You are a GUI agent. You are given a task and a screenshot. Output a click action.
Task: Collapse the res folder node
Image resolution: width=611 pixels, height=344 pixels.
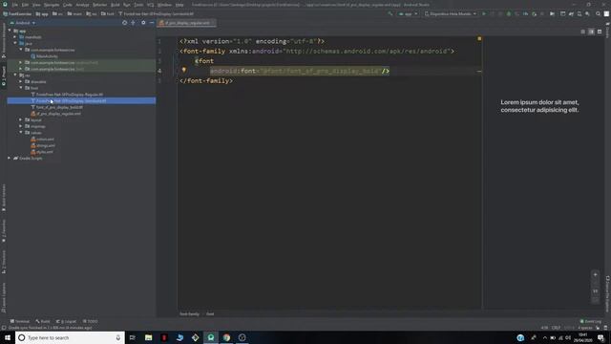15,75
